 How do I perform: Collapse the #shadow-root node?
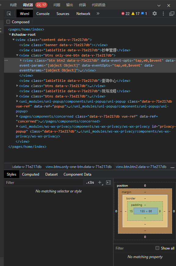10,35
